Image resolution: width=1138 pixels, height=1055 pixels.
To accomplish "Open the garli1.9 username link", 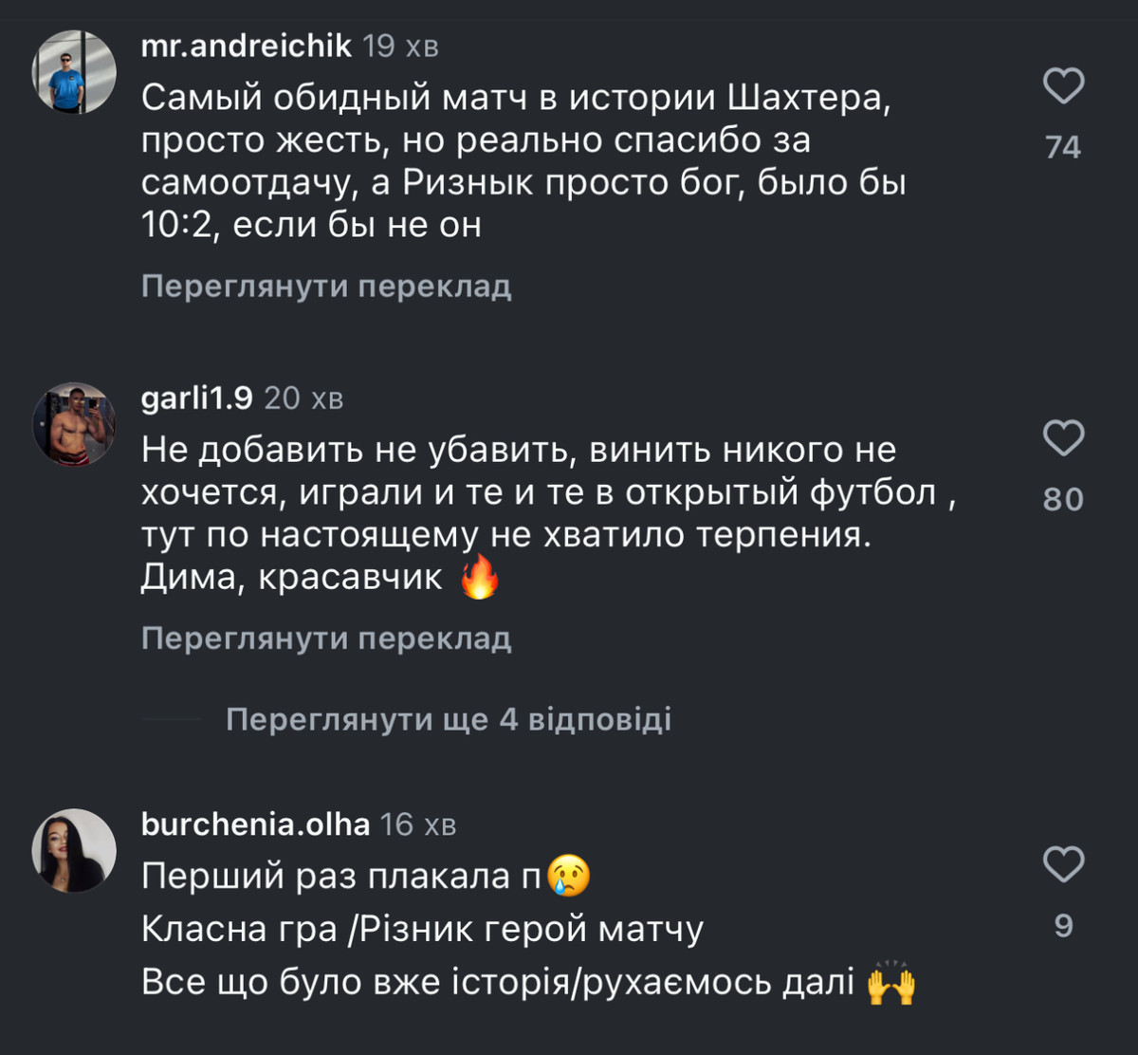I will tap(197, 398).
